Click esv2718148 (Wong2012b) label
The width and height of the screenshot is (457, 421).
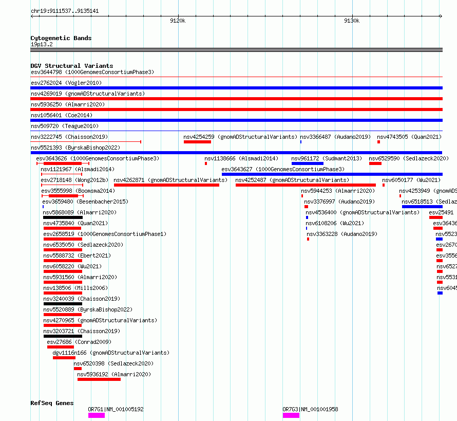[x=74, y=180]
